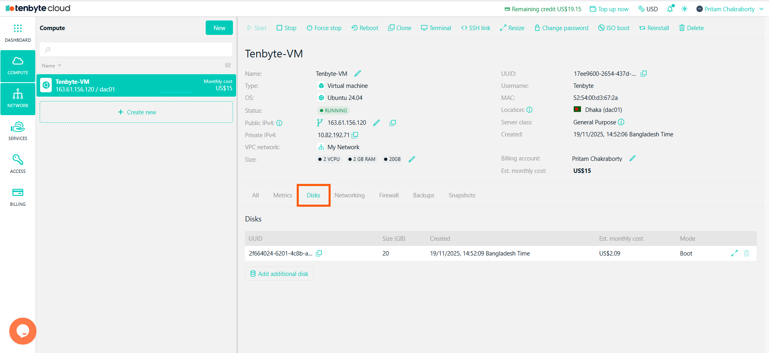Image resolution: width=769 pixels, height=353 pixels.
Task: Edit the VM name pencil icon
Action: coord(358,73)
